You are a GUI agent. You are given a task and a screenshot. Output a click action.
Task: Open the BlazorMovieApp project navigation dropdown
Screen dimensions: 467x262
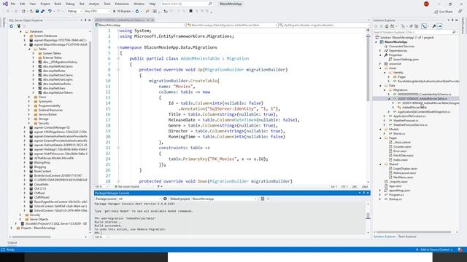[140, 25]
